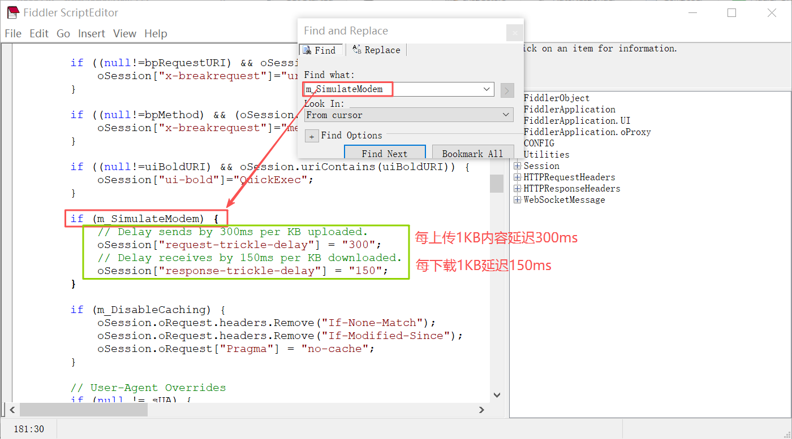Click the 181:30 cursor position in status bar
The width and height of the screenshot is (792, 439).
[29, 429]
